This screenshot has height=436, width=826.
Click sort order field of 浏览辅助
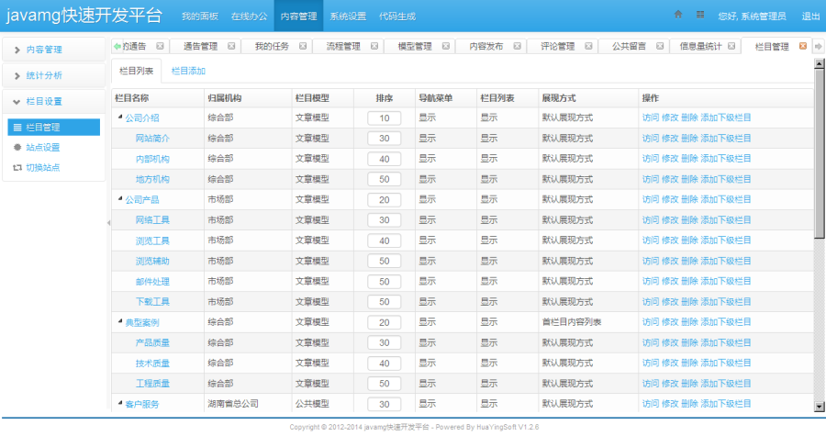pyautogui.click(x=384, y=262)
